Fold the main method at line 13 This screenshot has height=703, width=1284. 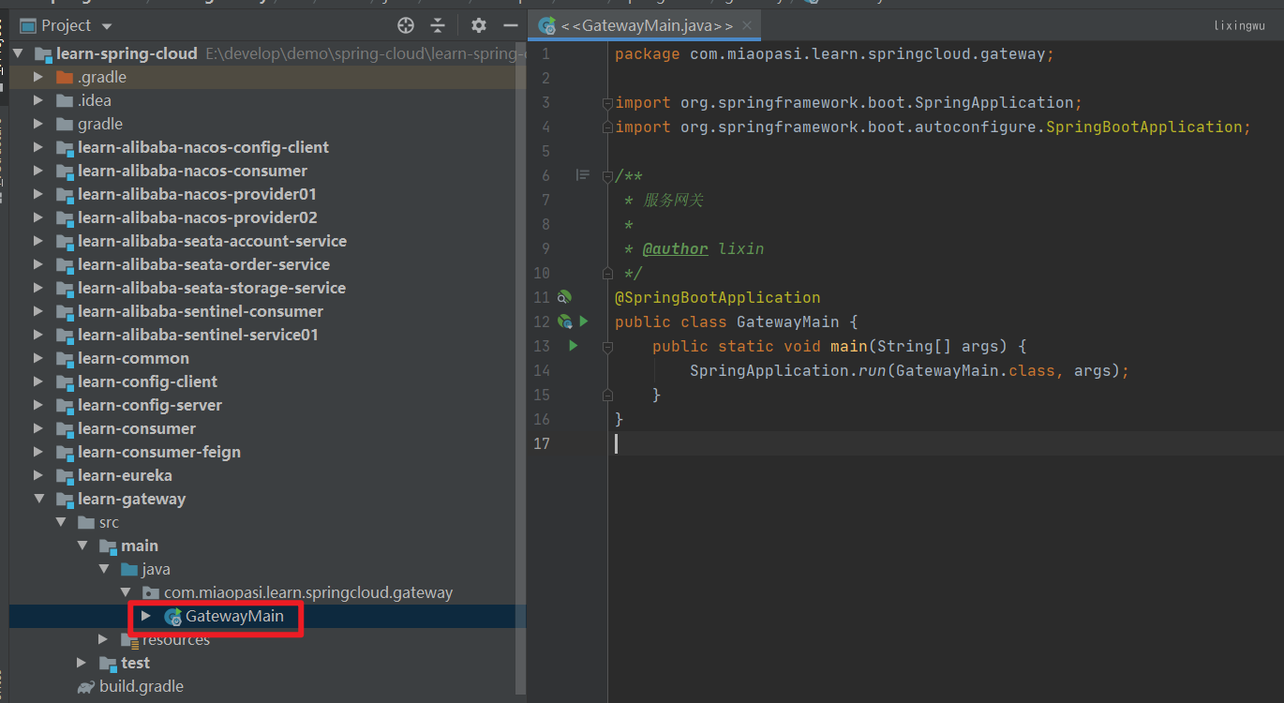coord(607,347)
